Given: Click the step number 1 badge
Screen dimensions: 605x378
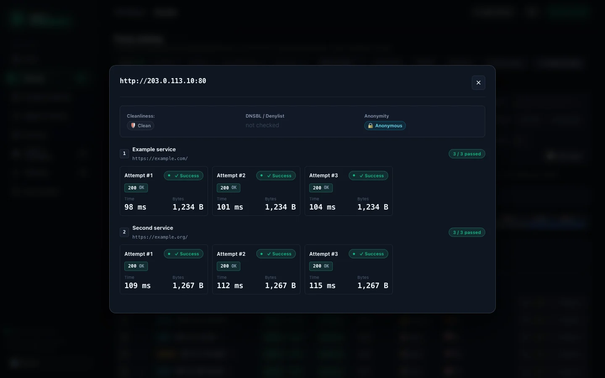Looking at the screenshot, I should click(x=124, y=154).
